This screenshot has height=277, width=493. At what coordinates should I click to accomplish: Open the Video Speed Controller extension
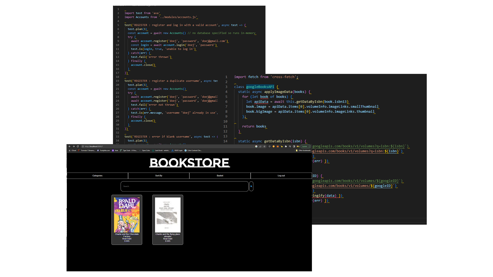(270, 146)
